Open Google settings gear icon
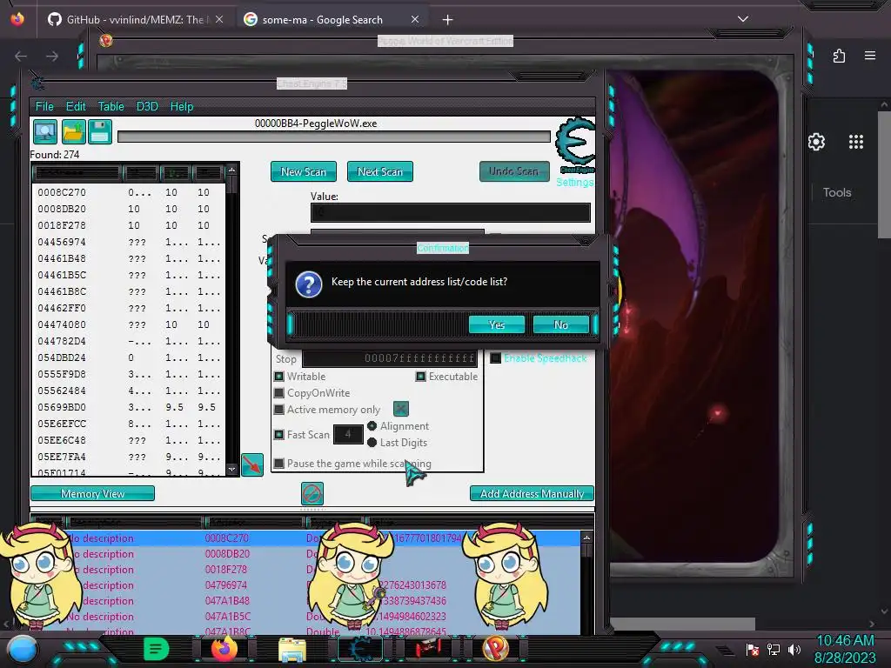 coord(816,142)
